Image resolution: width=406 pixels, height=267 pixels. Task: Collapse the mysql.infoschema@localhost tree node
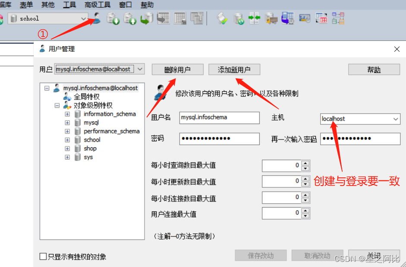click(x=47, y=88)
